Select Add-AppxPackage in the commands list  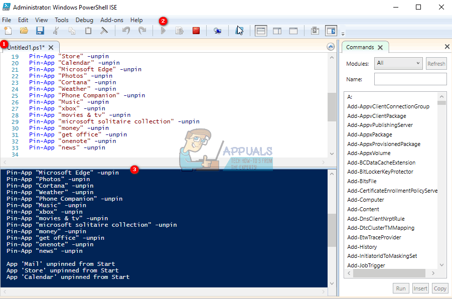369,134
